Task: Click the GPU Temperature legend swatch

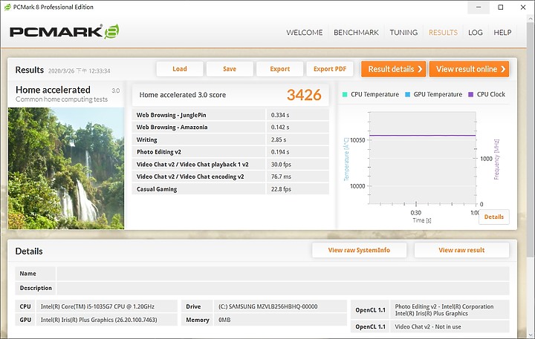Action: click(407, 94)
